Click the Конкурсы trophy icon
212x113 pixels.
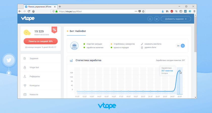coord(25,85)
